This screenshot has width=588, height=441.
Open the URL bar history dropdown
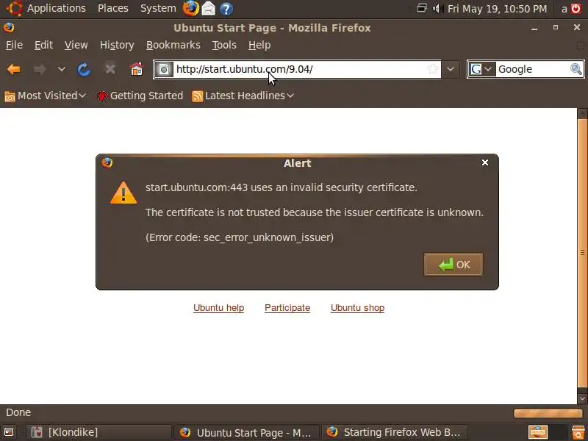(451, 69)
